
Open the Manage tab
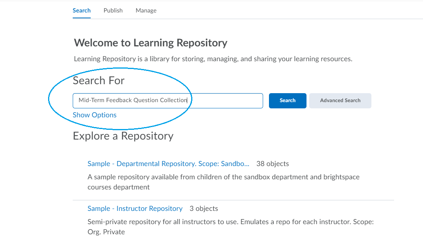pos(146,11)
